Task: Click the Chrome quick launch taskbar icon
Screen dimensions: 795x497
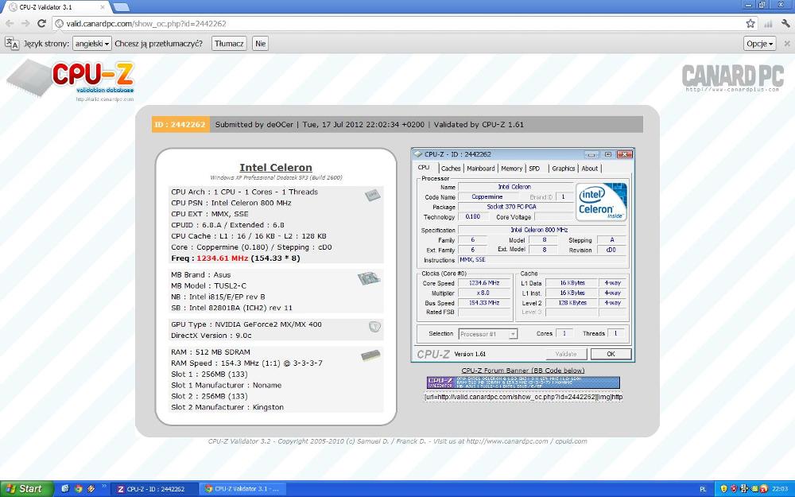Action: tap(78, 489)
